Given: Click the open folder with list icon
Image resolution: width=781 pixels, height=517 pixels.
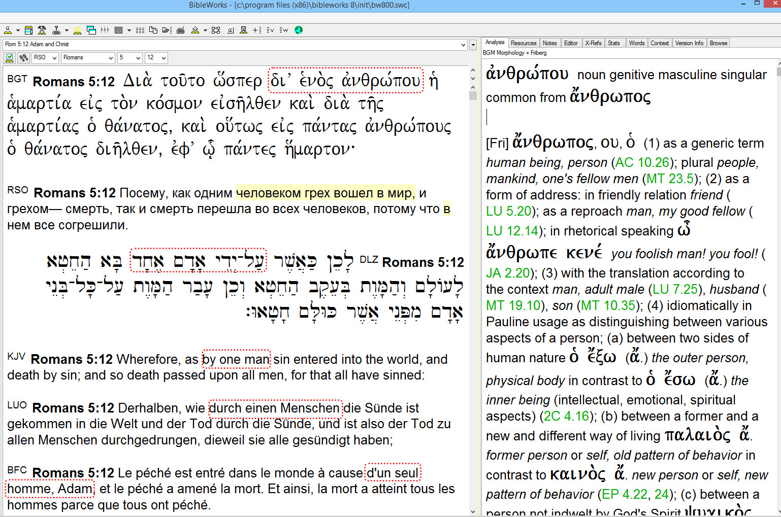Looking at the screenshot, I should pyautogui.click(x=167, y=30).
